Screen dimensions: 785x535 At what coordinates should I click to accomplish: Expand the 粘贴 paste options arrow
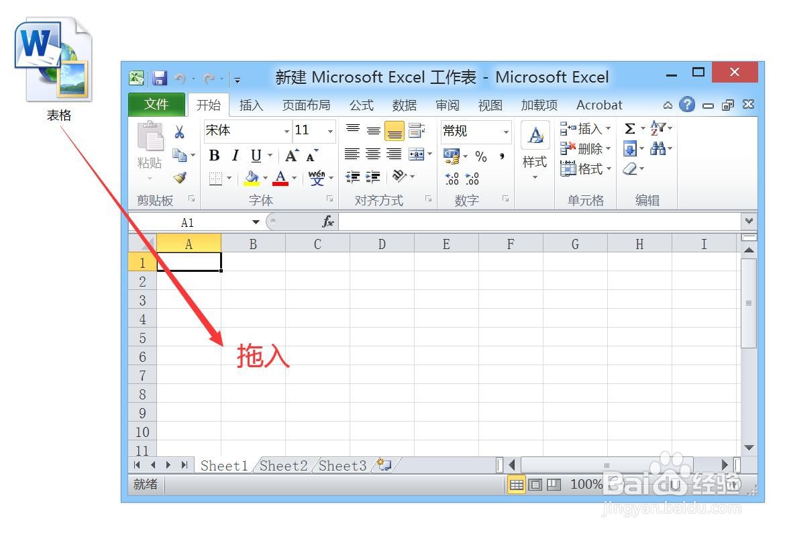click(149, 179)
